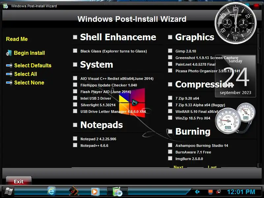Screen dimensions: 264x198
Task: Tick AIO Visual C++ Redist checkbox
Action: coord(75,78)
